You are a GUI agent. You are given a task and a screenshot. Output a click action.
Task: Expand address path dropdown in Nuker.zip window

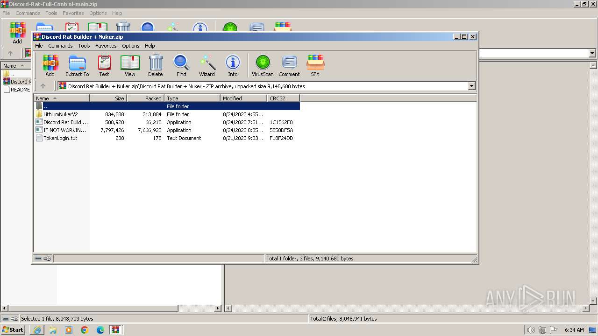click(x=471, y=86)
